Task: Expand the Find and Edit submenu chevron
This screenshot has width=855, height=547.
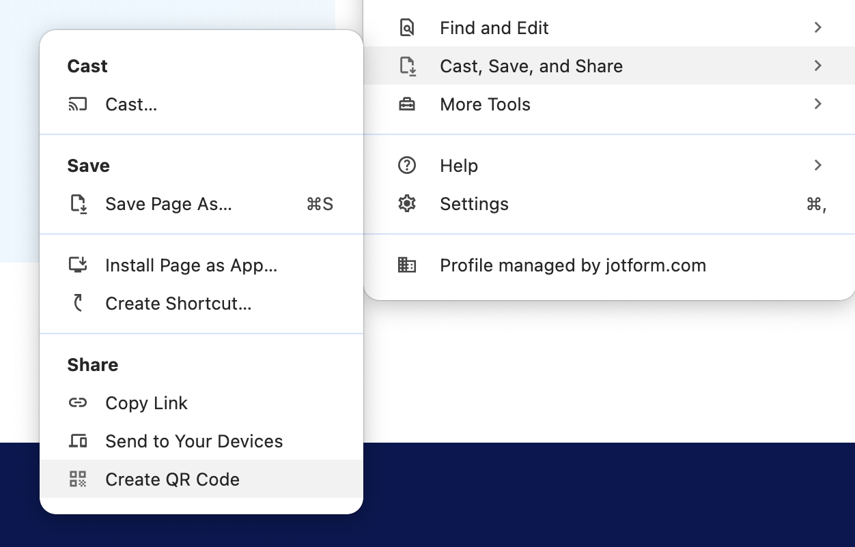Action: (x=817, y=27)
